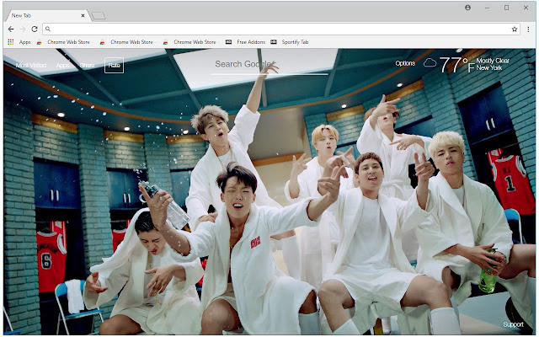Click the Share menu item
Screen dimensions: 539x337
click(87, 66)
